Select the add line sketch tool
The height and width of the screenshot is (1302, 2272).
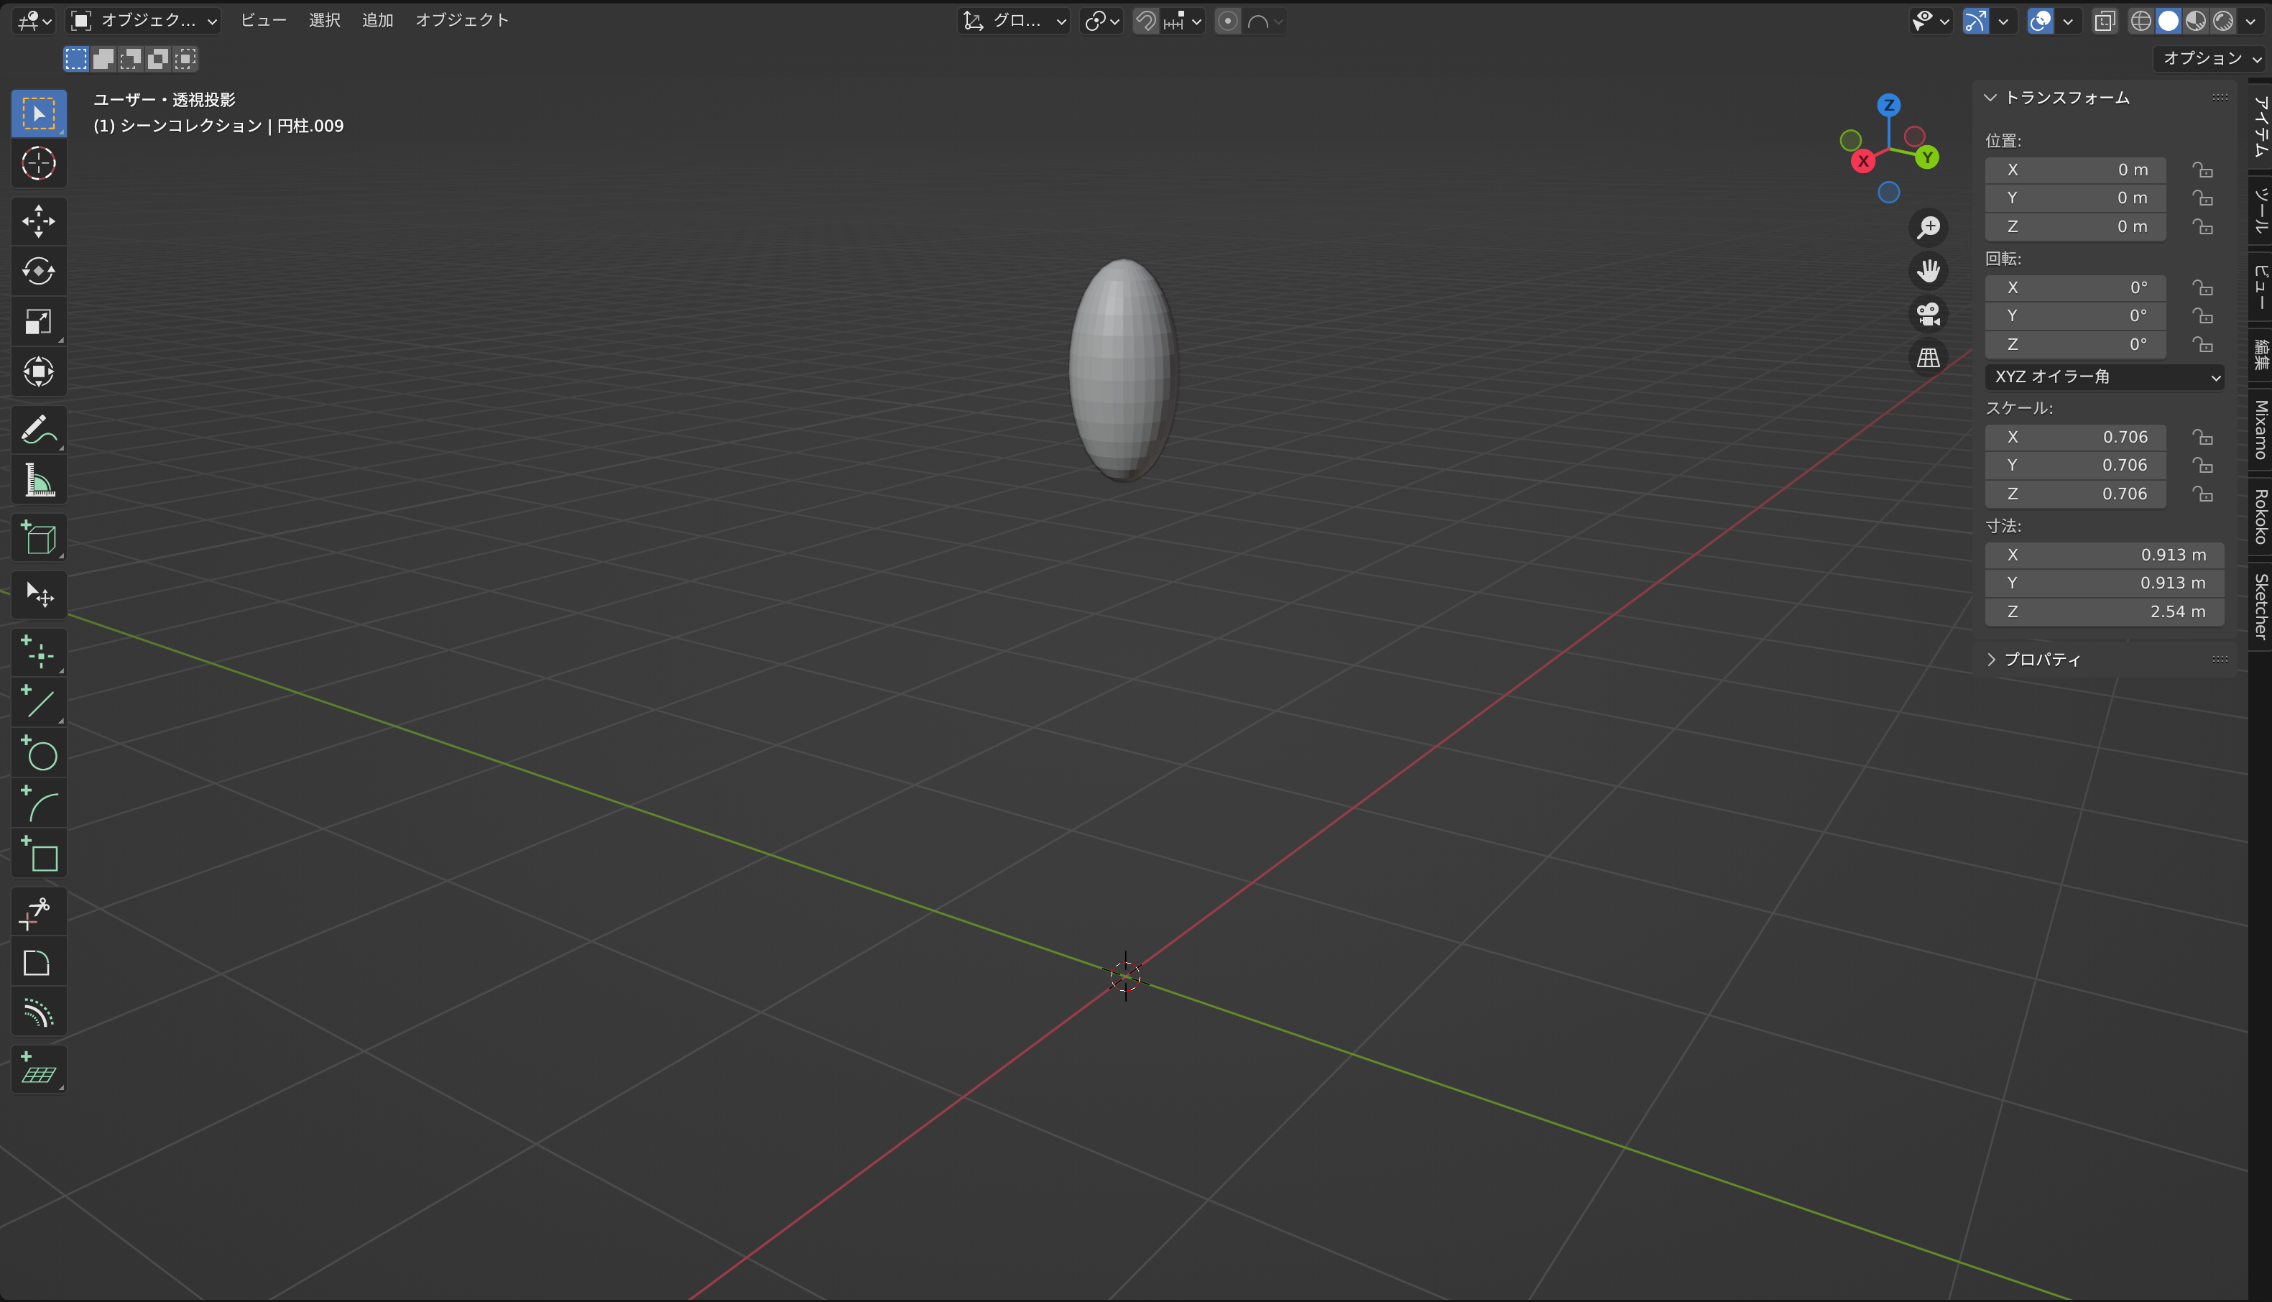coord(39,702)
